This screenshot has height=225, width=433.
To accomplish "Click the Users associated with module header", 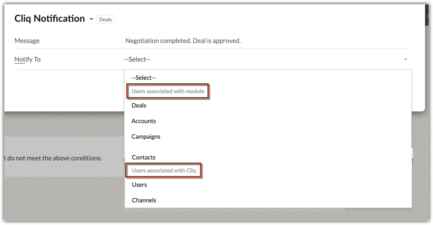I will point(167,91).
